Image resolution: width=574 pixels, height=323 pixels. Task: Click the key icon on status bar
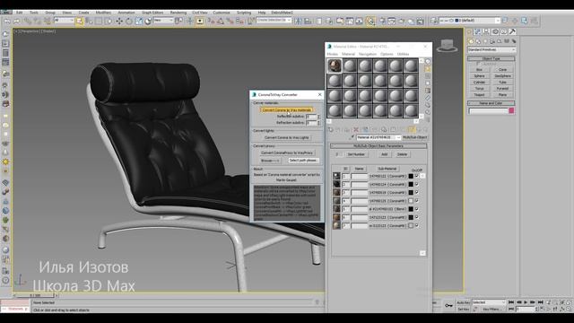pyautogui.click(x=448, y=305)
